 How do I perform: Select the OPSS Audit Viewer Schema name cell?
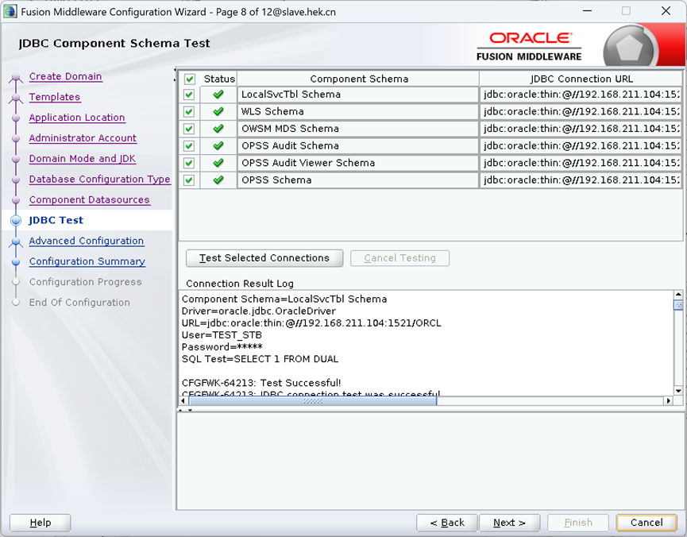(358, 163)
